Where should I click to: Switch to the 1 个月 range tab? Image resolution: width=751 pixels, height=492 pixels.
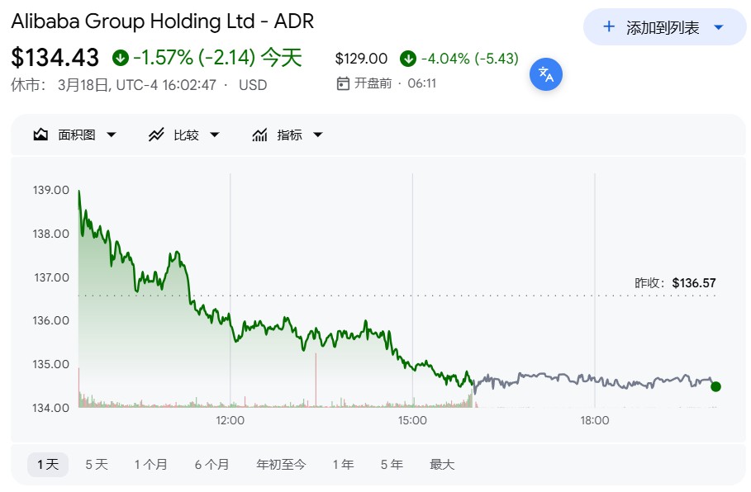(150, 465)
